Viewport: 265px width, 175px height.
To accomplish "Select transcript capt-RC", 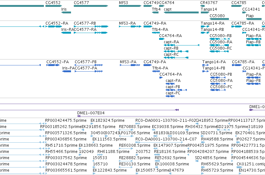I will [176, 58].
